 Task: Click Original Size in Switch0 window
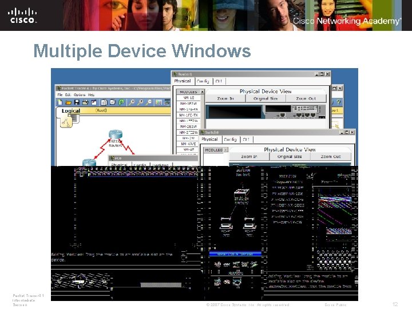(290, 157)
